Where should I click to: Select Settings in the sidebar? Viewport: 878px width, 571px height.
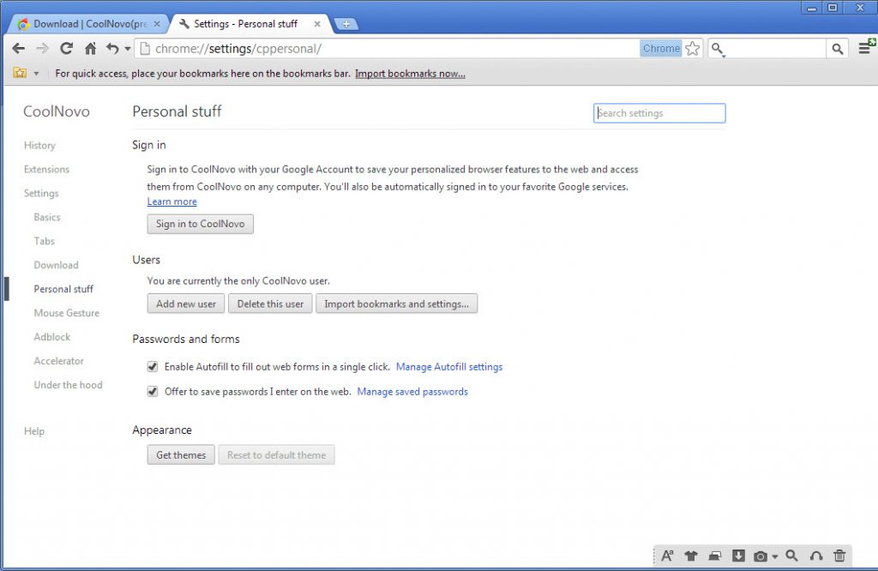click(41, 193)
